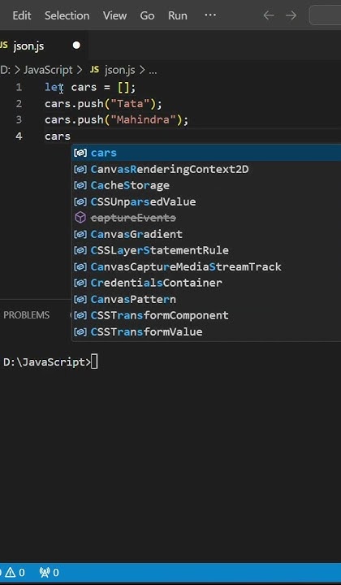341x585 pixels.
Task: Click line number 1 in gutter
Action: [x=19, y=87]
